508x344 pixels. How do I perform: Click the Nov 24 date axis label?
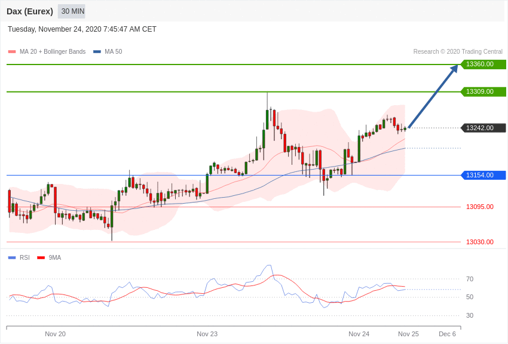point(359,334)
